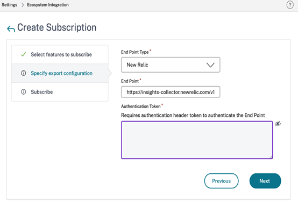Open help via the question mark icon
This screenshot has width=298, height=204.
[x=290, y=5]
